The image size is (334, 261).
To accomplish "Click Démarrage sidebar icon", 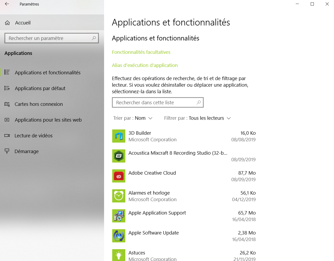I will [7, 151].
